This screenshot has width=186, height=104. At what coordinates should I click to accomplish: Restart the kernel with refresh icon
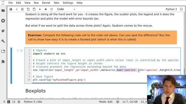pos(51,9)
